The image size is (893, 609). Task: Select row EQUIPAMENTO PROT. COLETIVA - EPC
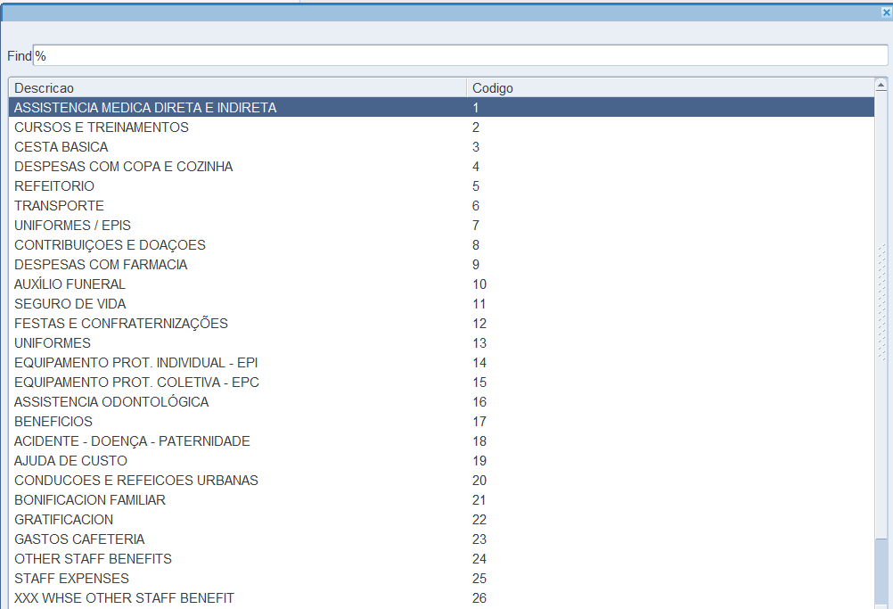point(441,383)
